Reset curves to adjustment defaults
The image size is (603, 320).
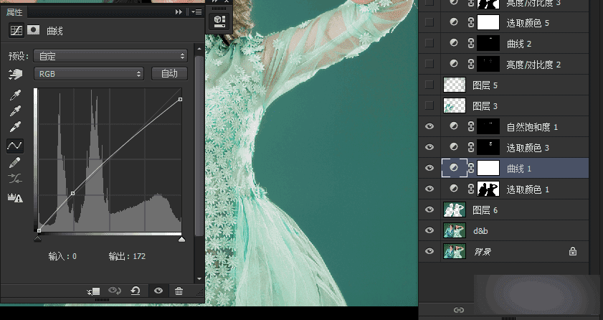point(135,291)
